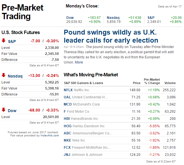The image size is (184, 165).
Task: View the HBI HanesBrands Inc quote
Action: (x=67, y=119)
